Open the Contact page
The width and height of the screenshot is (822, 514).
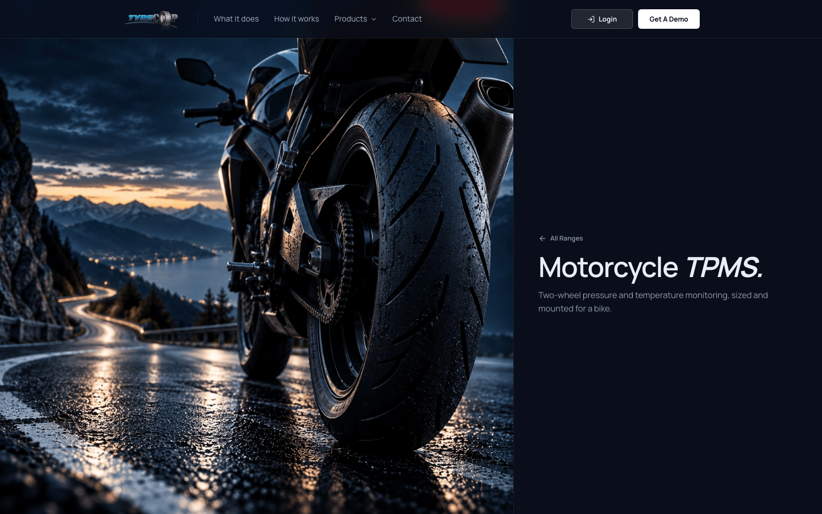tap(407, 19)
